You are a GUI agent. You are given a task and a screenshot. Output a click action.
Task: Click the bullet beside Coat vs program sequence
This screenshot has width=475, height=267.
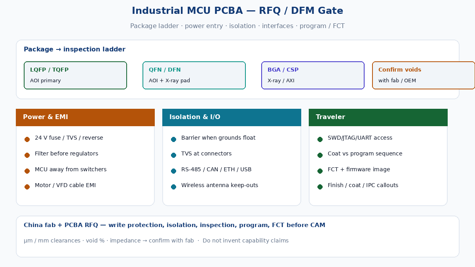[320, 155]
